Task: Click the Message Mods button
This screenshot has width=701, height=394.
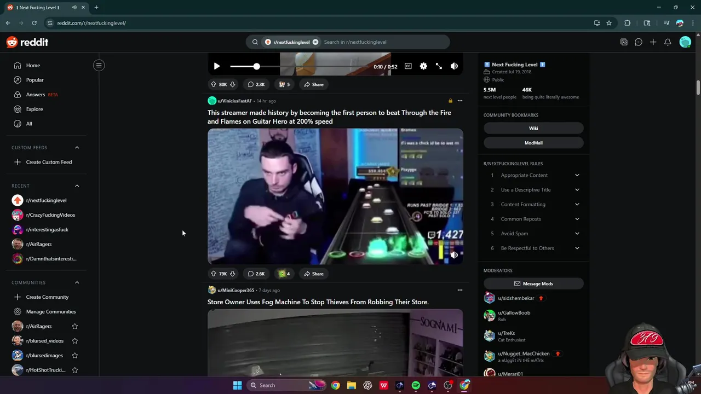Action: [533, 283]
